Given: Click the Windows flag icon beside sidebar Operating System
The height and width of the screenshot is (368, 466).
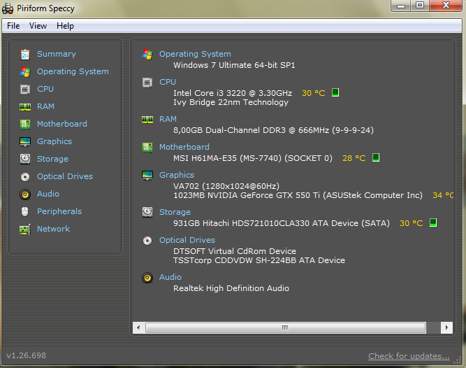Looking at the screenshot, I should pos(25,71).
